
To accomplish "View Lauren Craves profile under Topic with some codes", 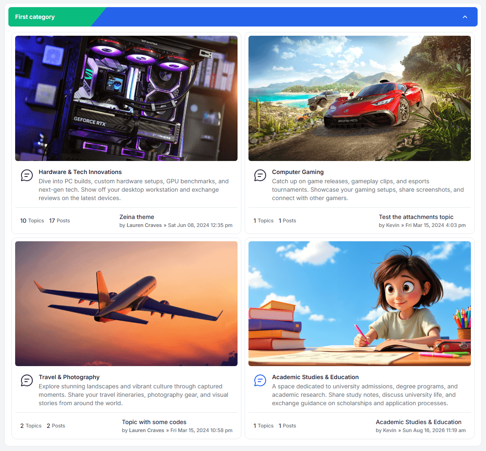I will (147, 430).
